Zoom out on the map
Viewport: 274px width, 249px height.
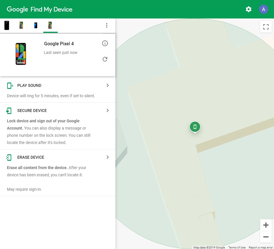click(266, 237)
